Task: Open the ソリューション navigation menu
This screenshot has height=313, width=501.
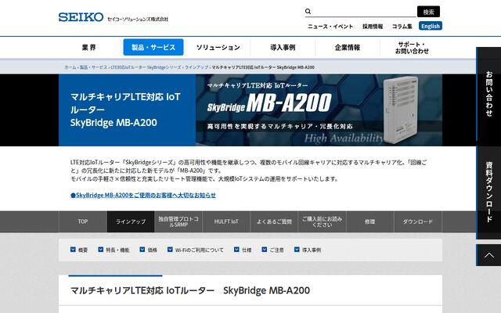Action: [218, 48]
